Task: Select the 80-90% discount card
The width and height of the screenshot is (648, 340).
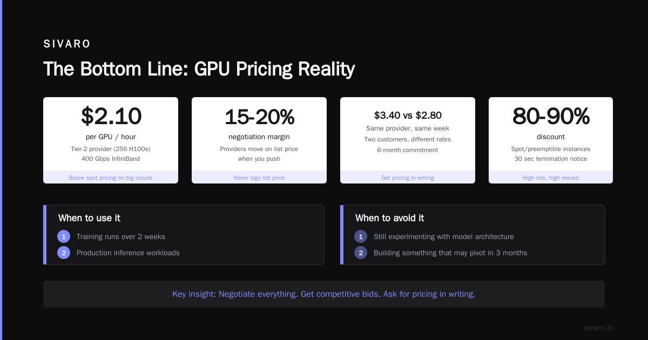Action: (x=551, y=140)
